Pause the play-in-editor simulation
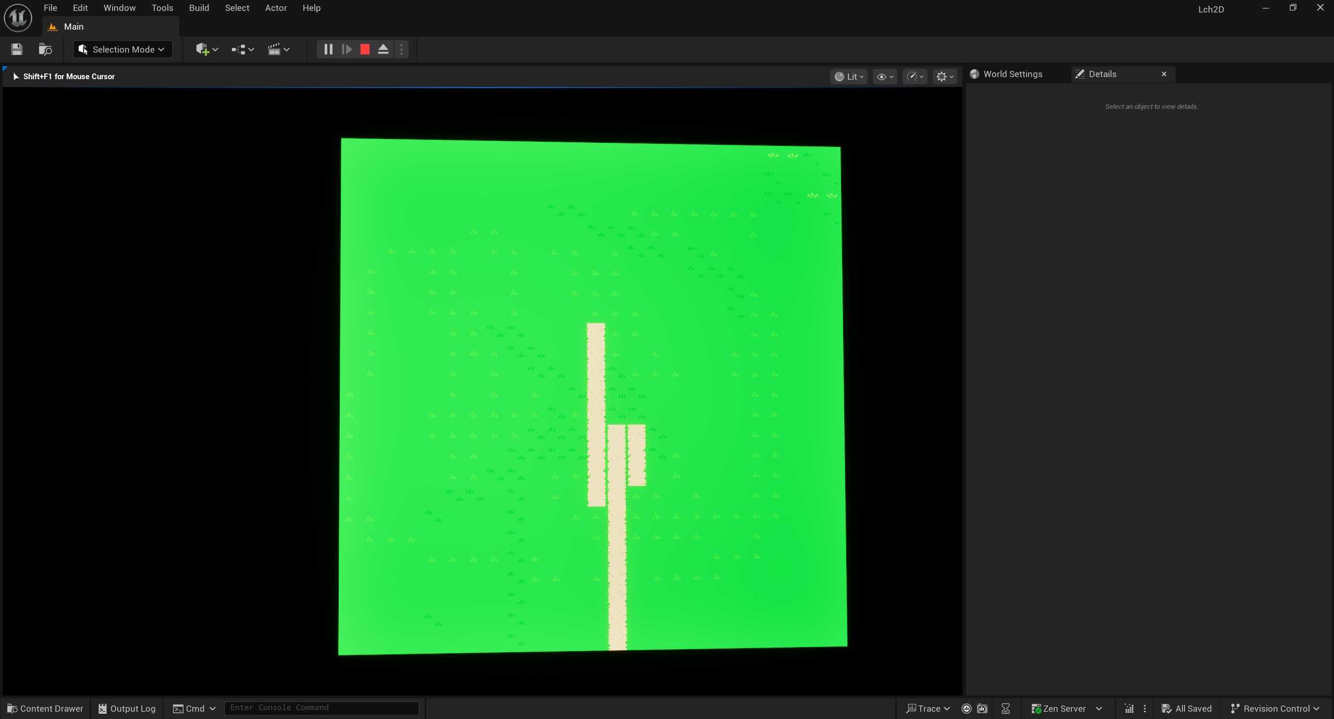1334x719 pixels. point(328,49)
